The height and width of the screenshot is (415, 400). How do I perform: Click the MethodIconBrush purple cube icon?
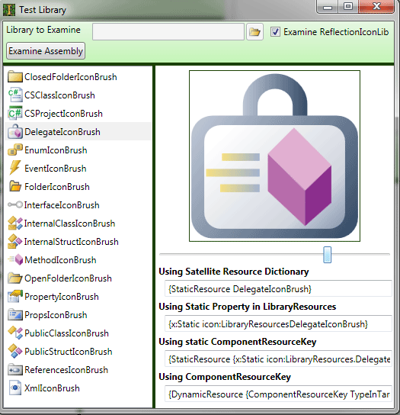[15, 260]
